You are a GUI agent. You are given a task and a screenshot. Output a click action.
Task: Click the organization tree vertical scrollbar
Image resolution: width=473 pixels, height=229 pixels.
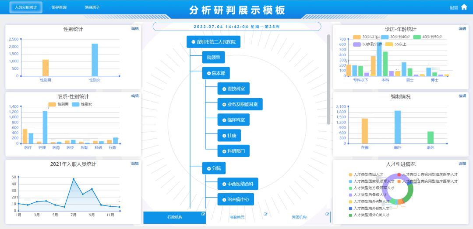(328, 79)
